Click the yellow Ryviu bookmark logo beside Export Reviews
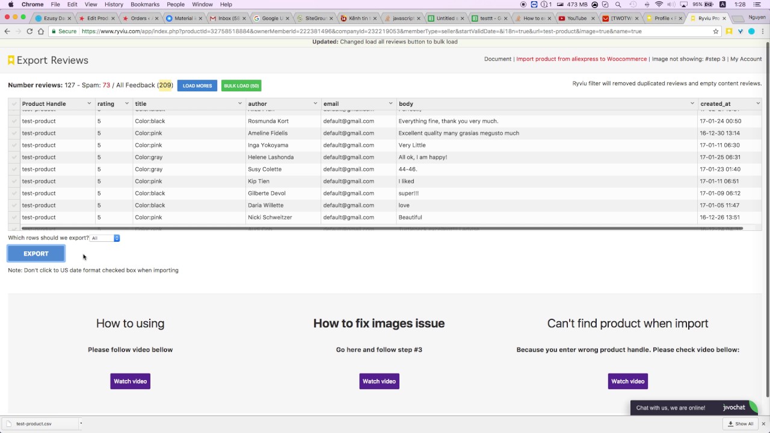 pyautogui.click(x=11, y=60)
